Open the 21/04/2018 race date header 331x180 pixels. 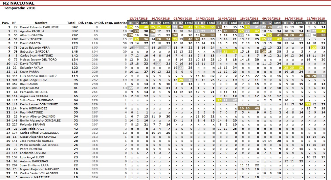click(x=227, y=19)
